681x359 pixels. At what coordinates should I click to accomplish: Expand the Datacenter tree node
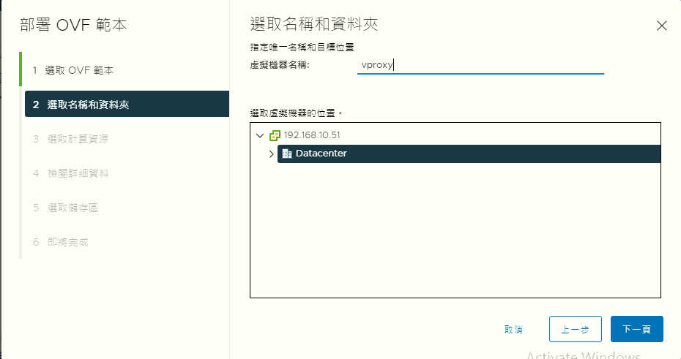[x=271, y=154]
